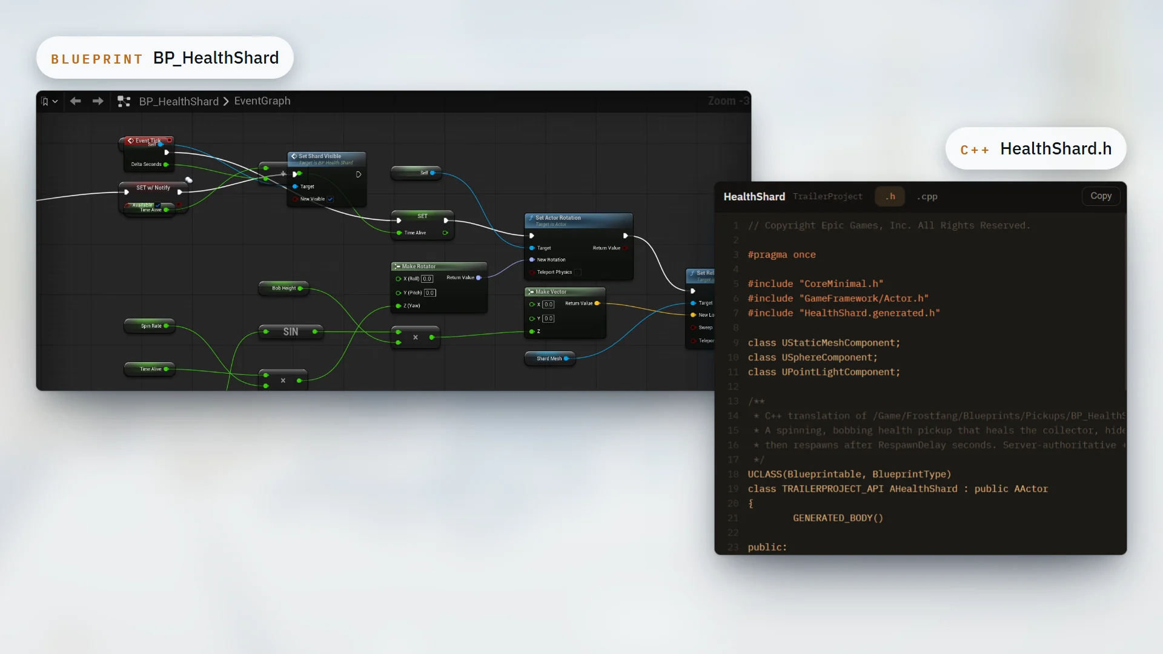Image resolution: width=1163 pixels, height=654 pixels.
Task: Click the Make Vector node icon
Action: 531,292
